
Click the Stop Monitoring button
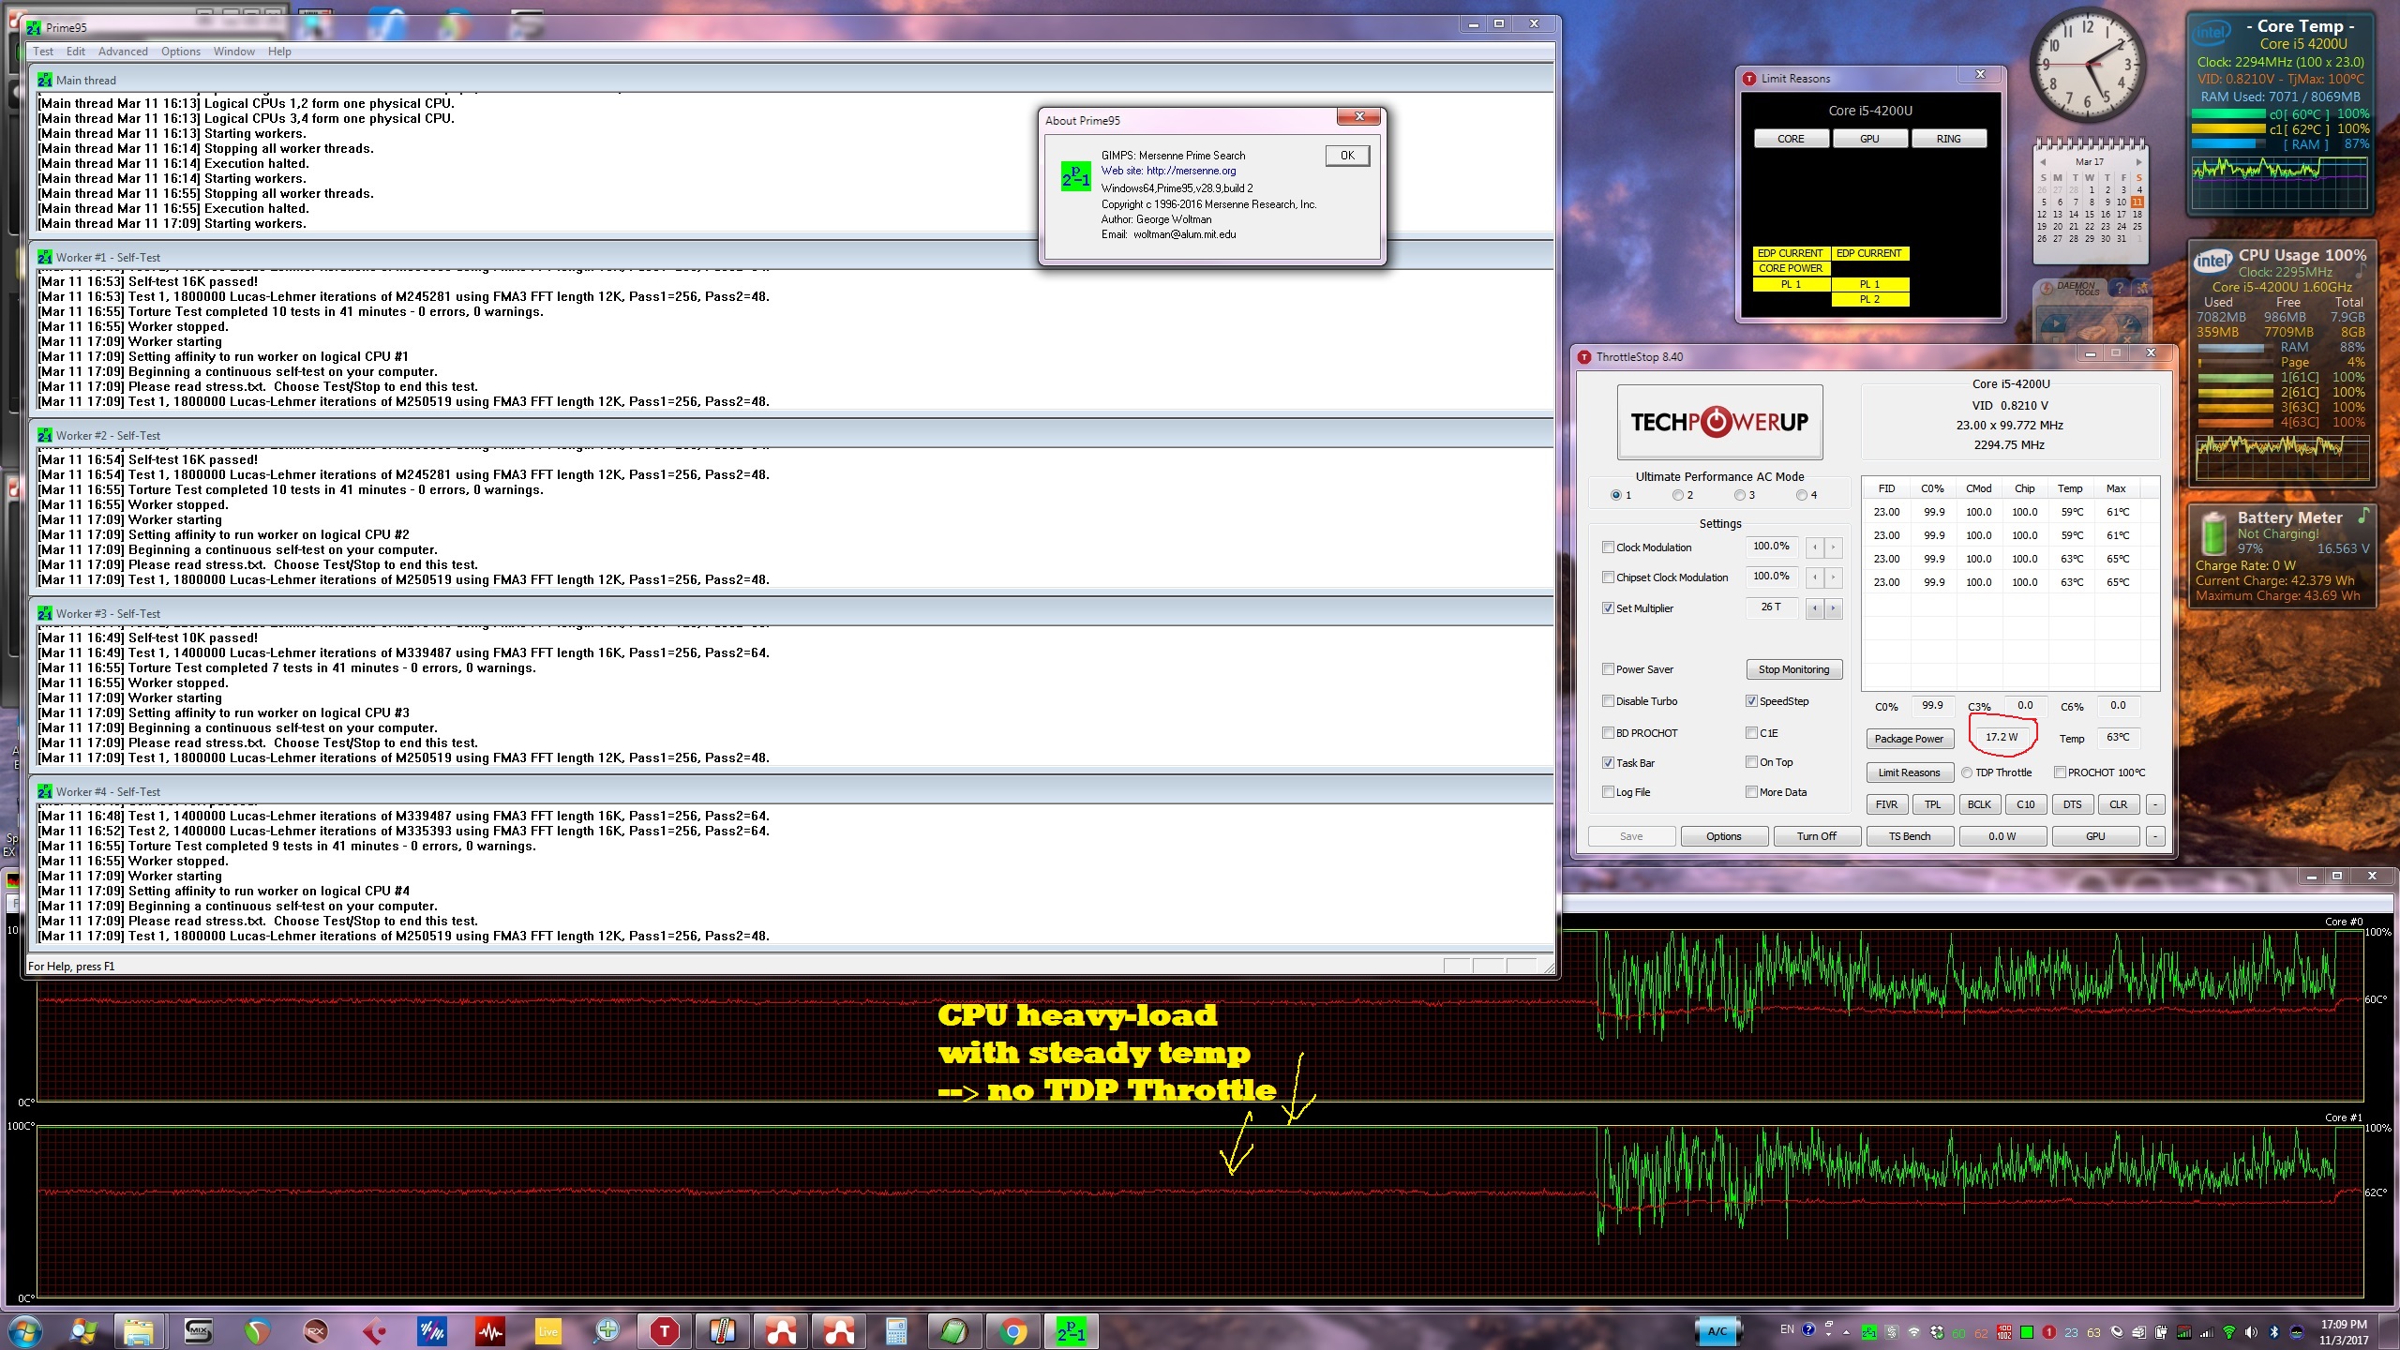pyautogui.click(x=1793, y=669)
